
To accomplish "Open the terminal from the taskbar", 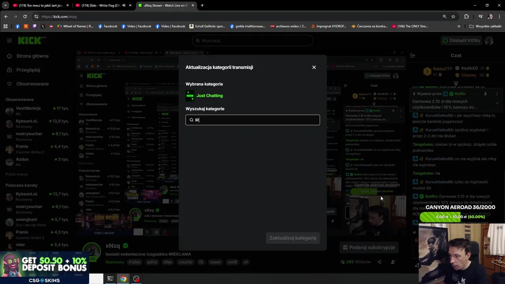I will 110,279.
